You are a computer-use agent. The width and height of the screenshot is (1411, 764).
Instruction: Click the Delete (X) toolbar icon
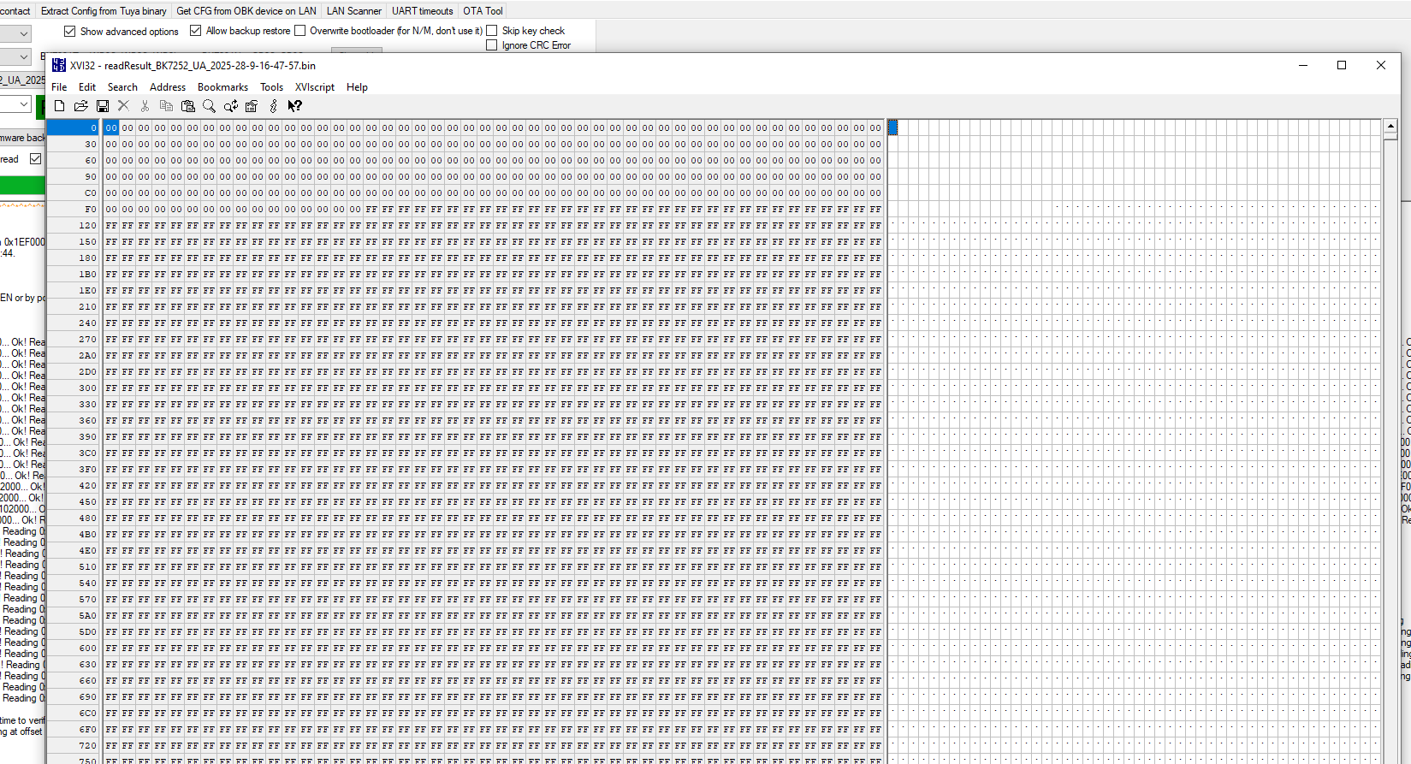click(x=123, y=106)
